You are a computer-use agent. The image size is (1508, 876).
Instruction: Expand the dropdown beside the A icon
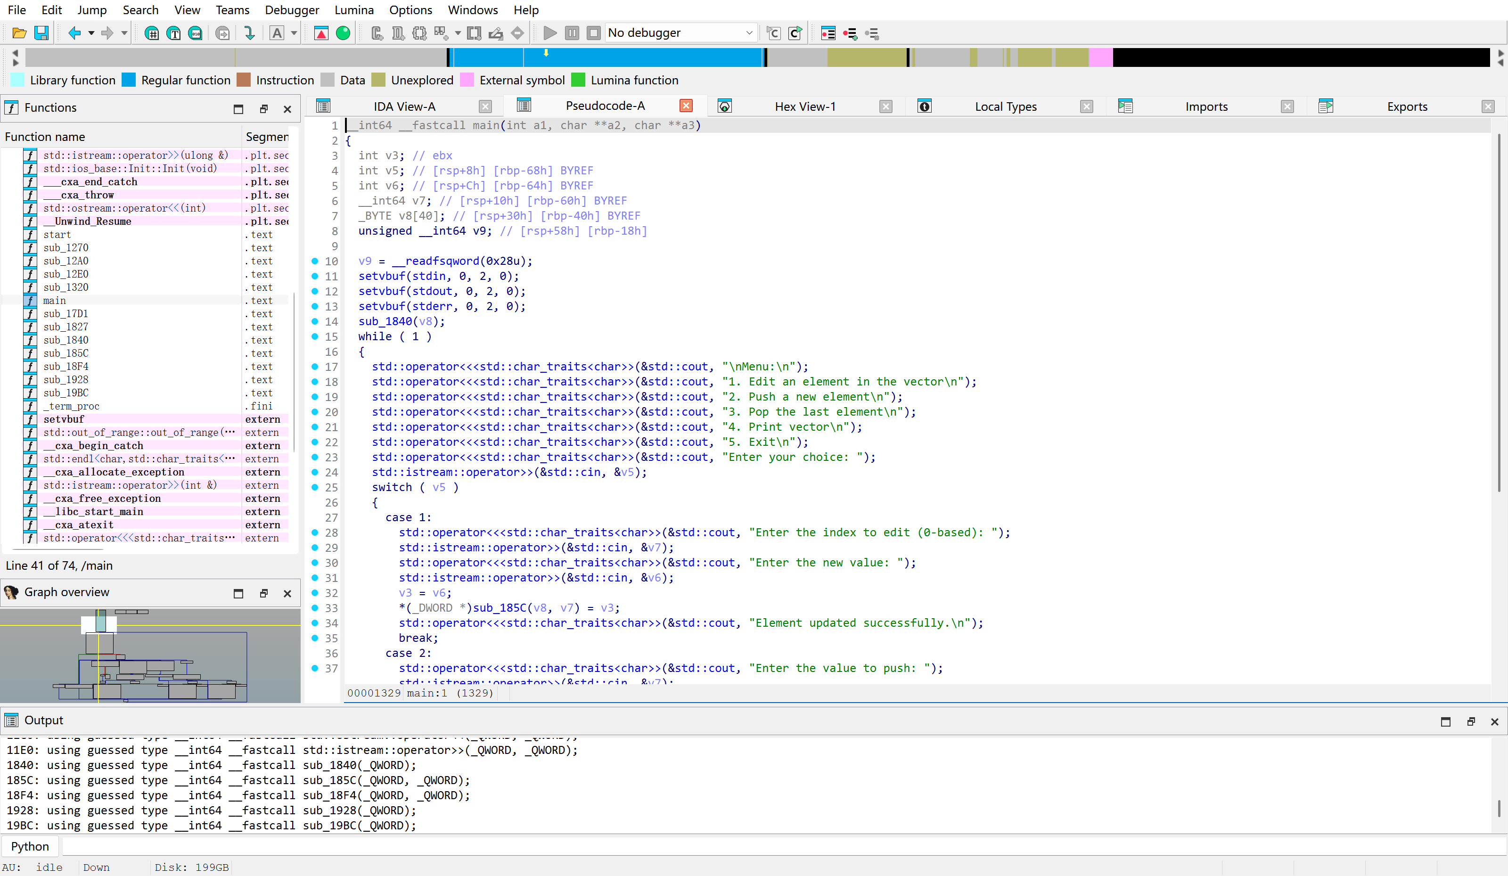[x=294, y=33]
